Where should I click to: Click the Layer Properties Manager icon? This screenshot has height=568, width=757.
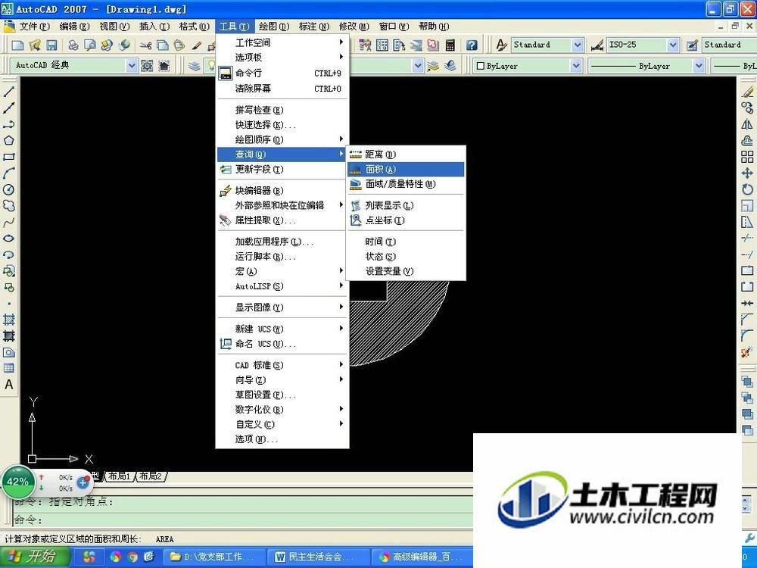point(194,66)
